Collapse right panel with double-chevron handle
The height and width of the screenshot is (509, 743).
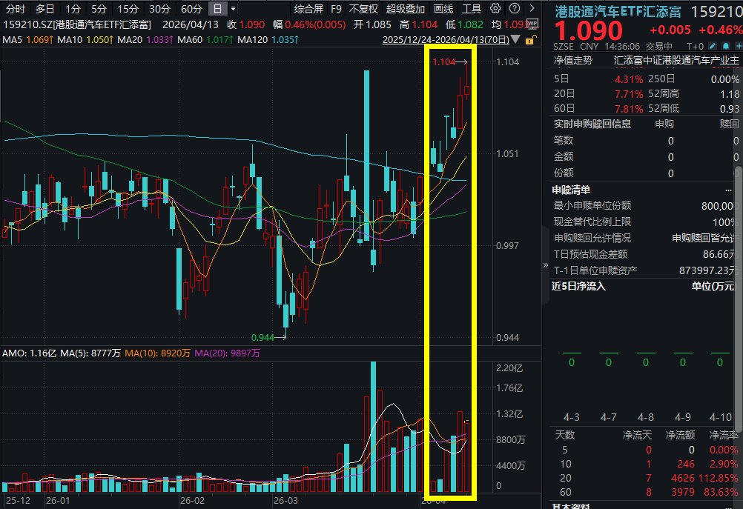click(546, 265)
